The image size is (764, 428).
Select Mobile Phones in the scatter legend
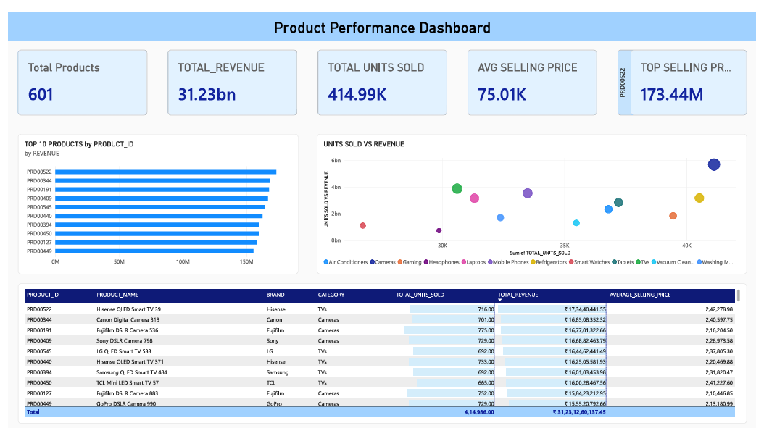508,262
